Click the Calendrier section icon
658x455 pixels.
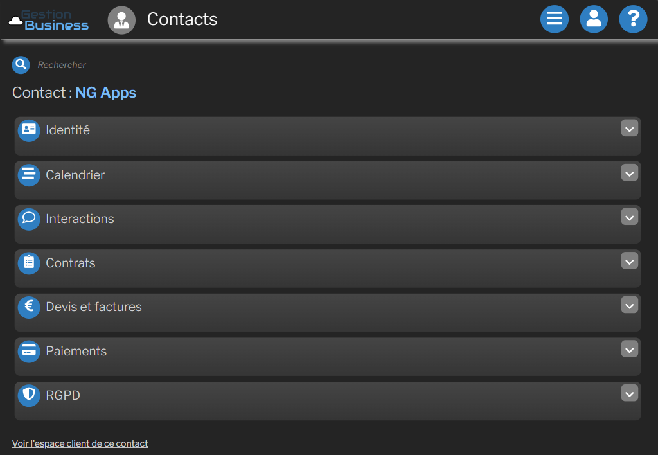point(28,174)
